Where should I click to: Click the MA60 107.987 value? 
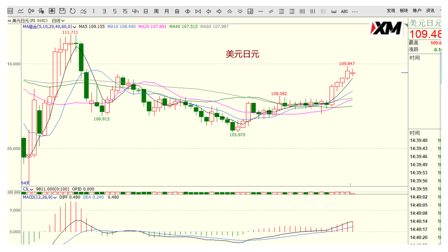pos(214,27)
